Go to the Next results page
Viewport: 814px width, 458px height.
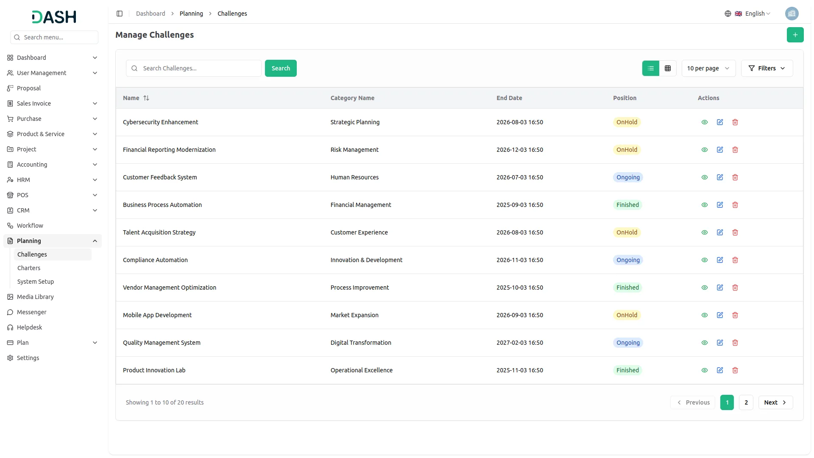(775, 402)
